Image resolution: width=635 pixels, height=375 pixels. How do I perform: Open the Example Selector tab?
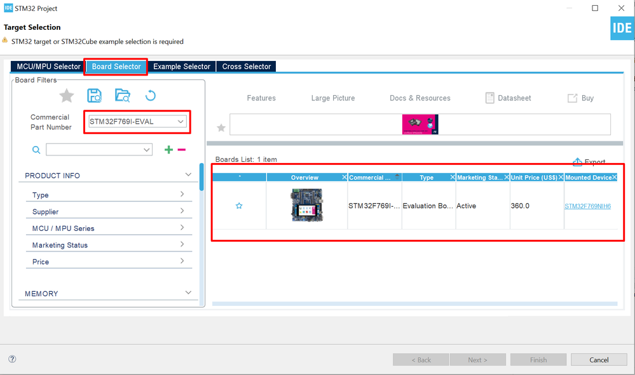coord(182,66)
